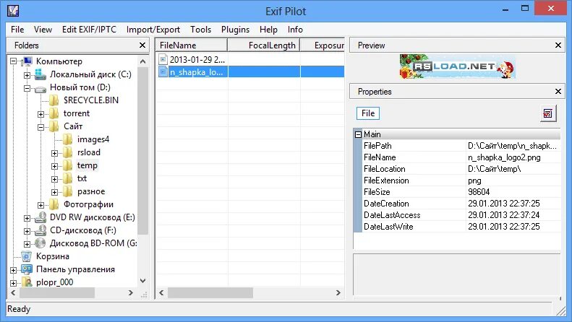Collapse the Компьютер tree node
Image resolution: width=572 pixels, height=322 pixels.
pyautogui.click(x=14, y=61)
